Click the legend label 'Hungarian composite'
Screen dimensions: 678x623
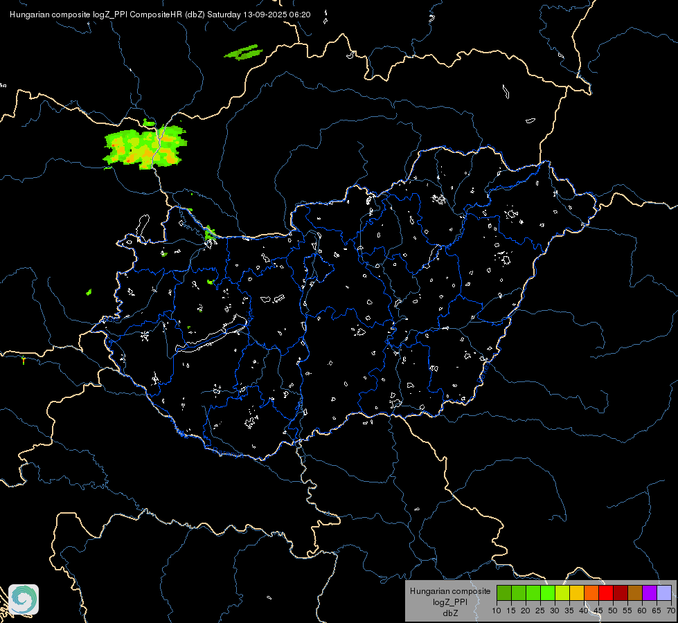[x=450, y=591]
